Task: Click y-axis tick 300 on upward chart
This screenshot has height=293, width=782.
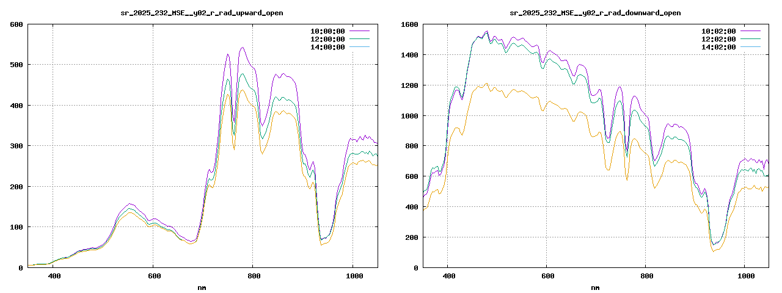Action: (x=17, y=146)
